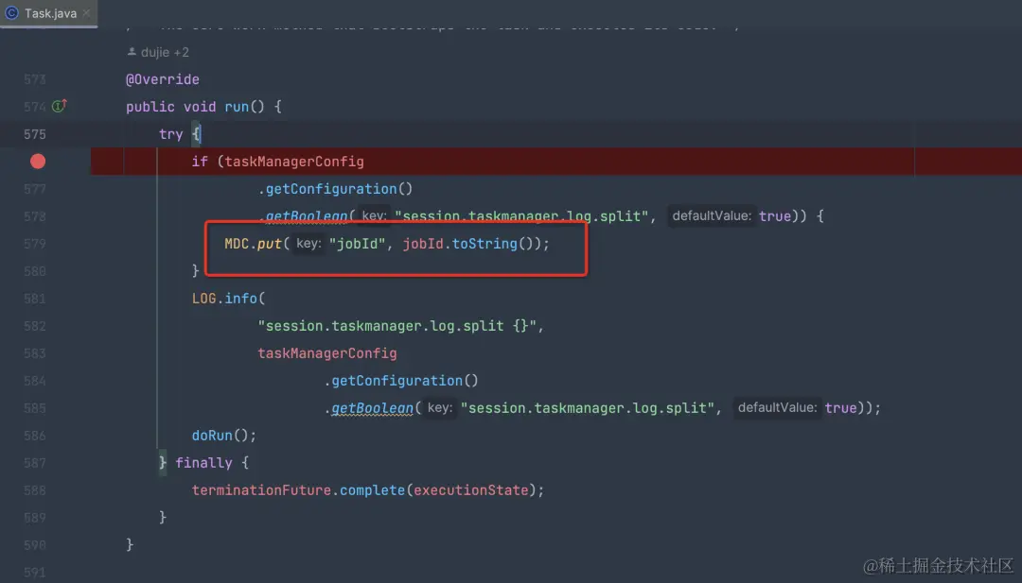The height and width of the screenshot is (583, 1022).
Task: Click jobId.toString() expression
Action: point(468,244)
